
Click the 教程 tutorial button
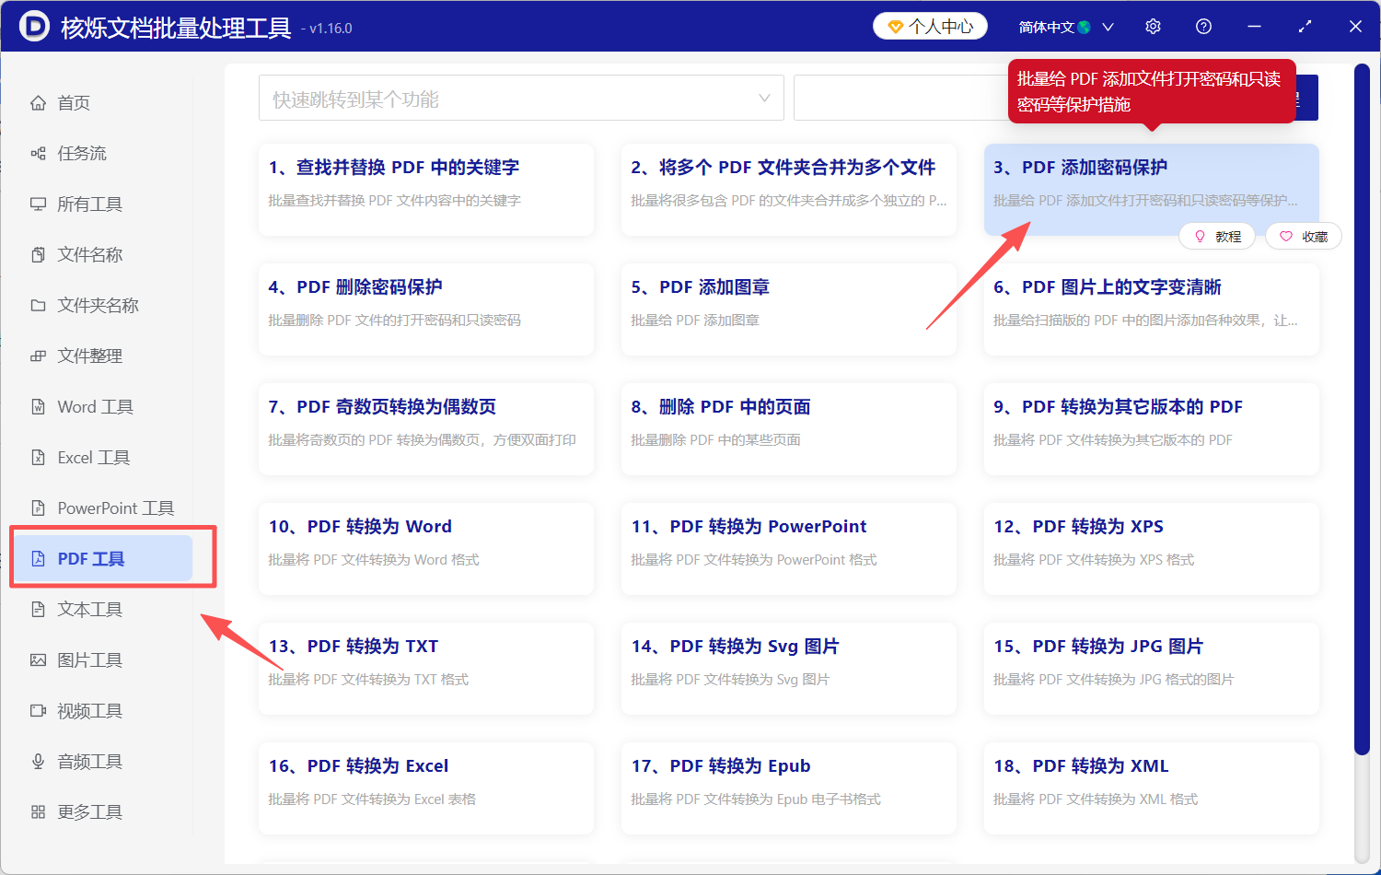[x=1217, y=236]
